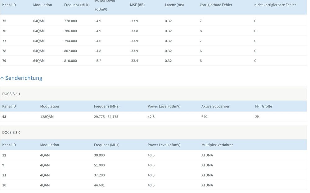Click the DOCSIS 3.1 section header

tap(11, 94)
